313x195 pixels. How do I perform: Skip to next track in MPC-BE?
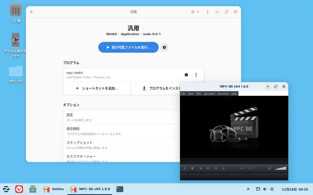208,168
